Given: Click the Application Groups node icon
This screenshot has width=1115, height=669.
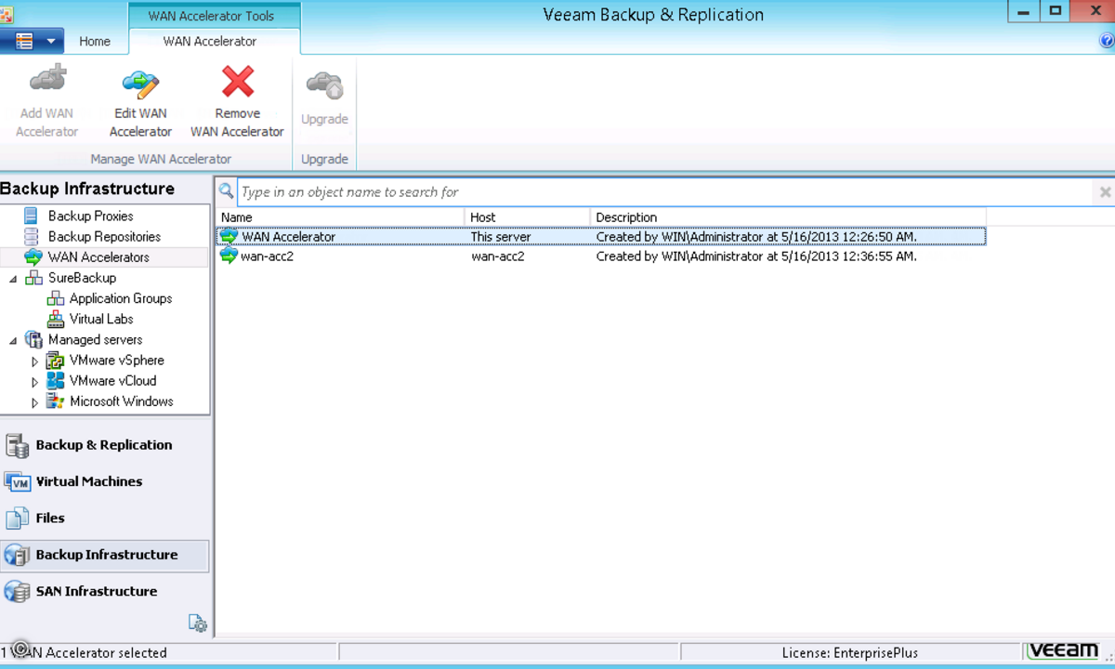Looking at the screenshot, I should (55, 298).
